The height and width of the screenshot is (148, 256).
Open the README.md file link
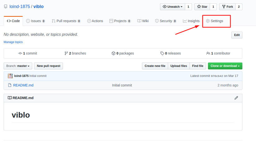[23, 85]
